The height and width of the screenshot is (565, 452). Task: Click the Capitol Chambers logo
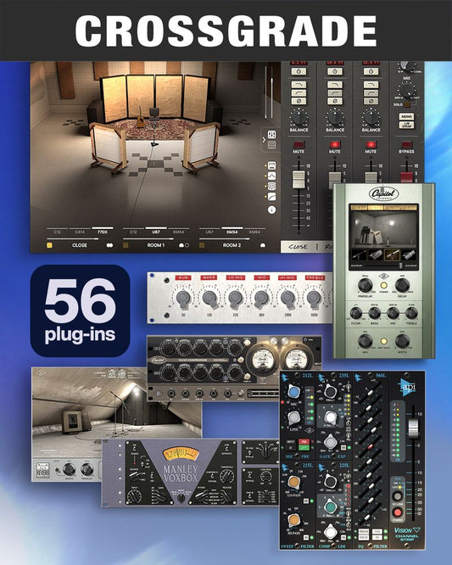click(x=383, y=194)
